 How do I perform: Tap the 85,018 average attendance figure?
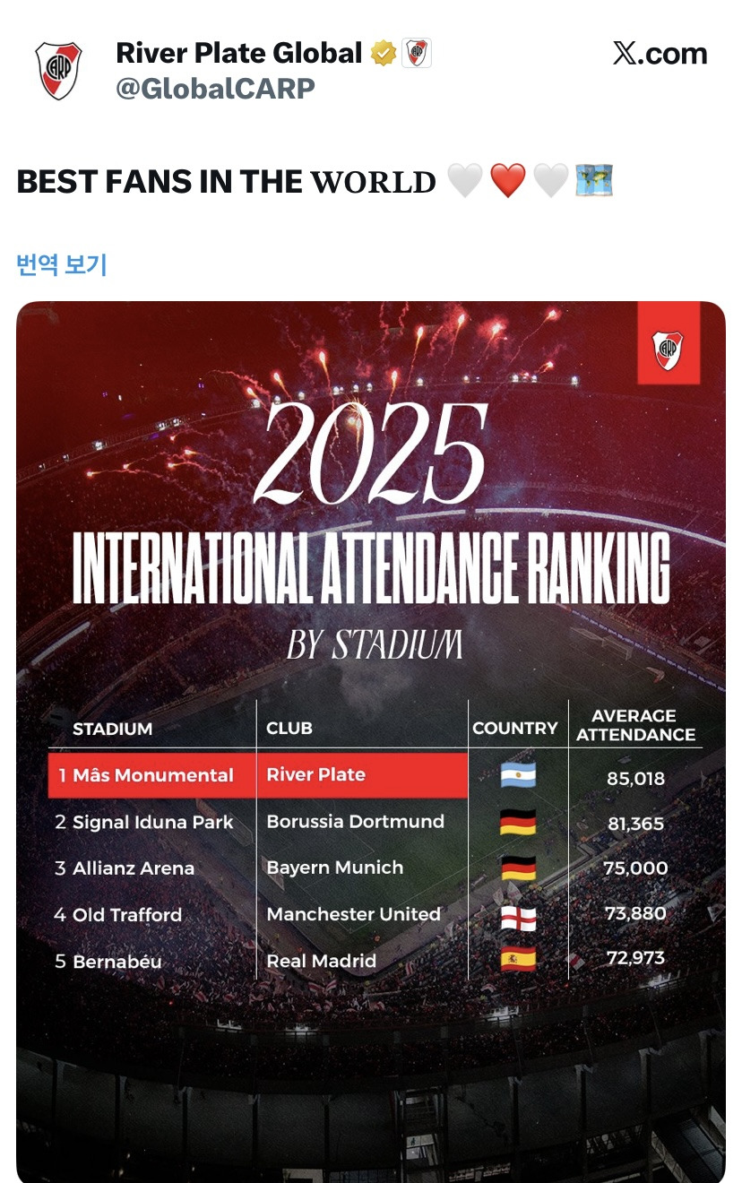click(x=636, y=778)
